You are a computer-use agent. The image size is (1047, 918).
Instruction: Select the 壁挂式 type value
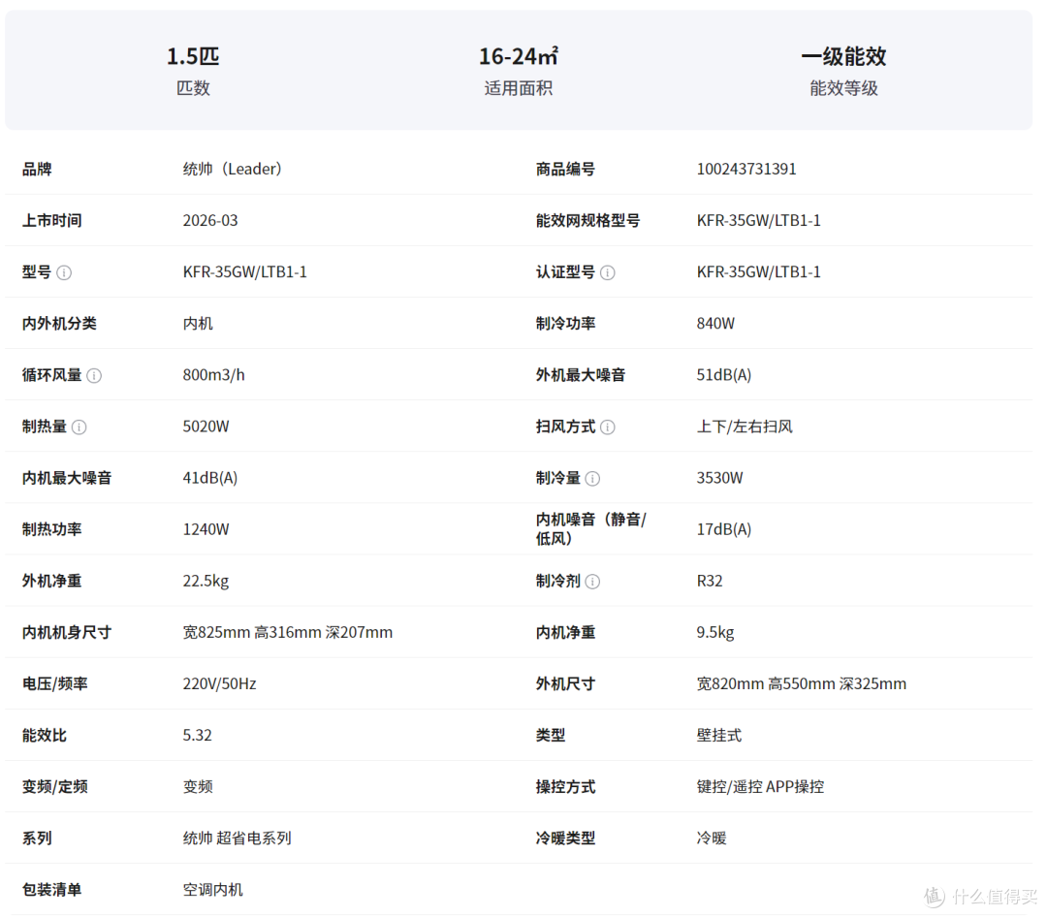[x=719, y=735]
